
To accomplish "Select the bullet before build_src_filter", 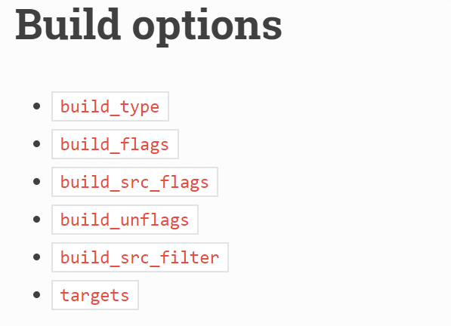I will click(36, 257).
